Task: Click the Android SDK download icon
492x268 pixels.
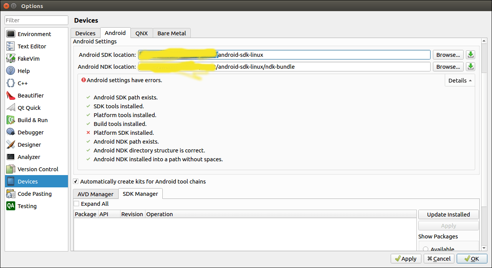Action: click(471, 55)
